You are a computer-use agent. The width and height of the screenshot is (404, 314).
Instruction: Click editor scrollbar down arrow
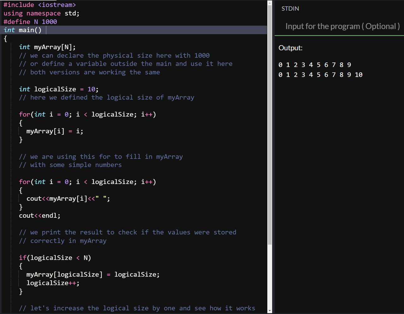pos(270,311)
